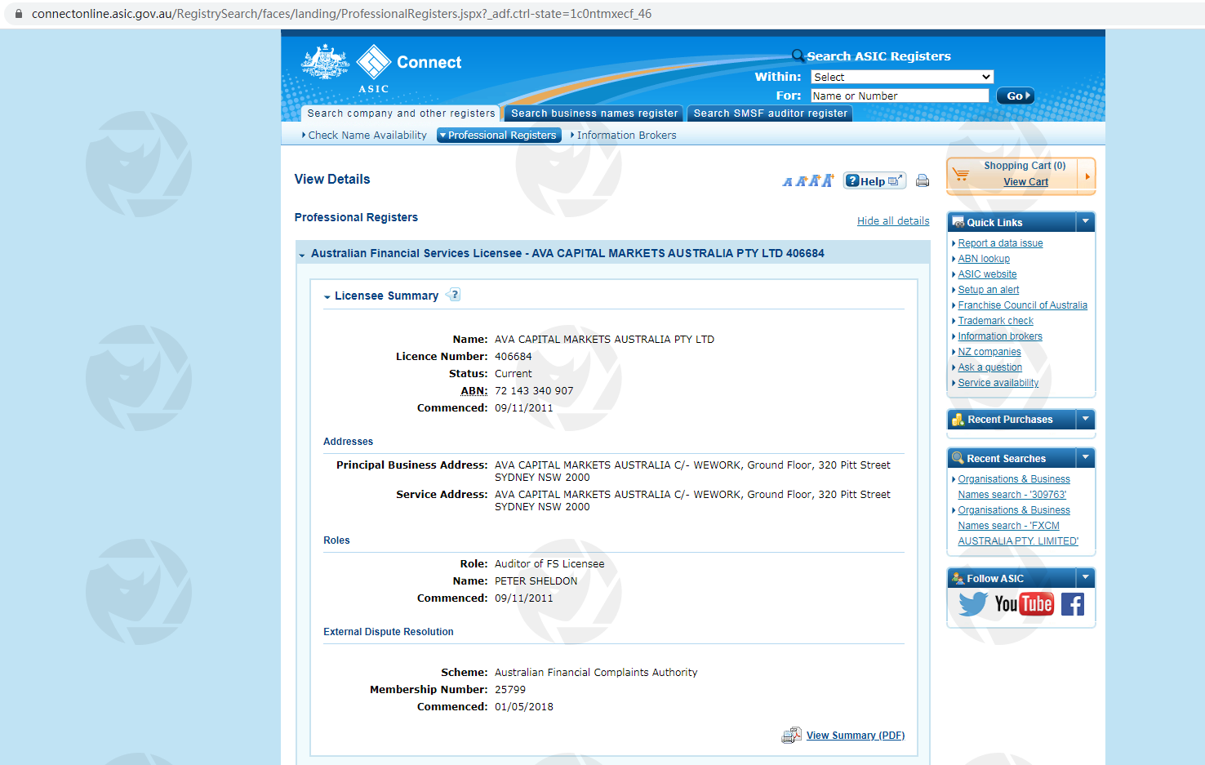Switch to Search business names register tab

(594, 113)
